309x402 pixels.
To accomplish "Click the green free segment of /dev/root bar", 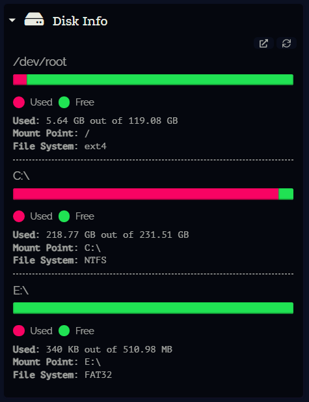I will (x=160, y=79).
